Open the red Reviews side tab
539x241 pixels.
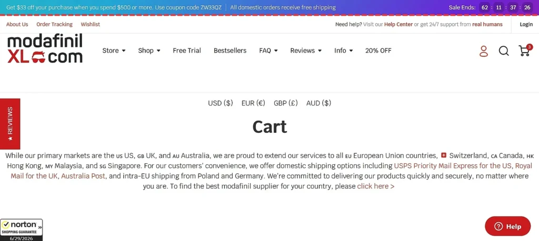click(x=10, y=124)
